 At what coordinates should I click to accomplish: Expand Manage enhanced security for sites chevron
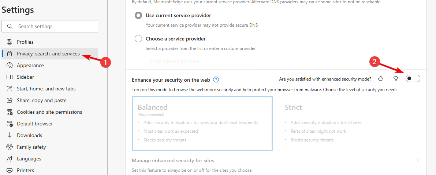pyautogui.click(x=417, y=160)
